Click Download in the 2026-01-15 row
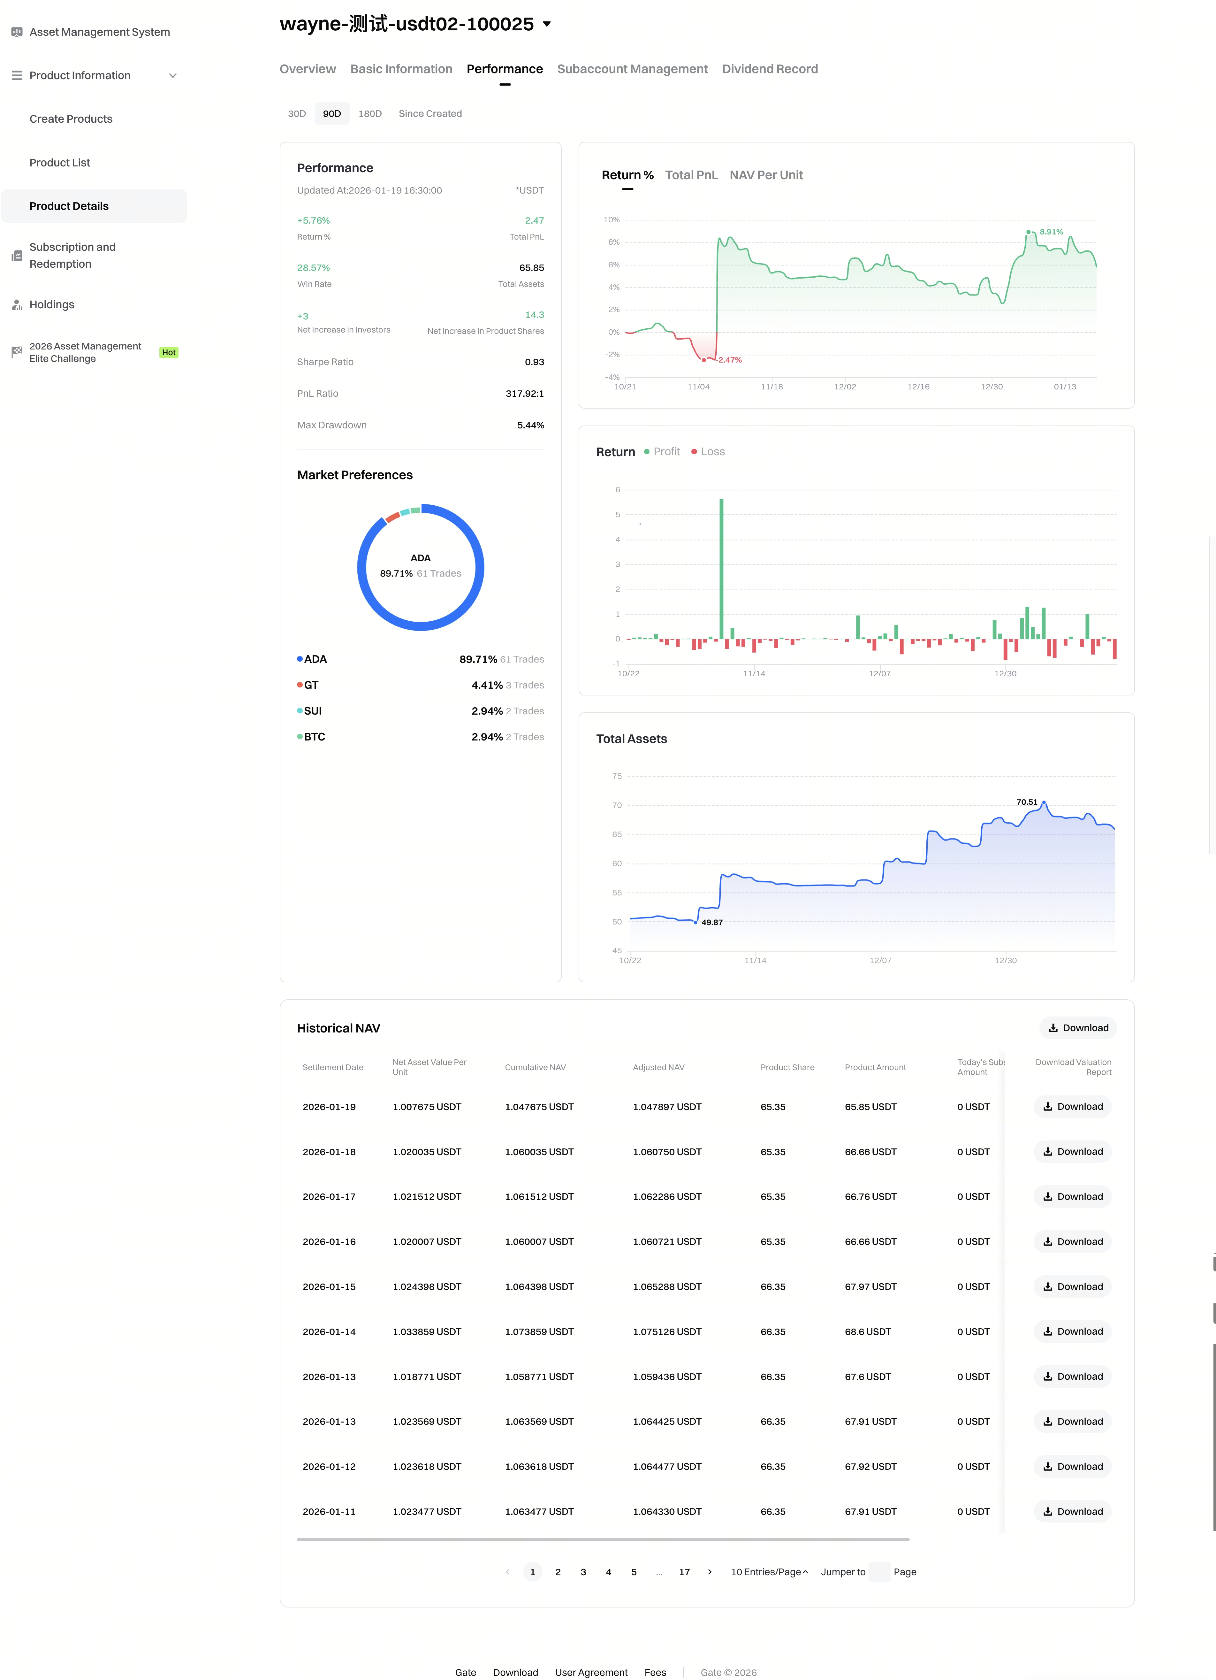This screenshot has width=1216, height=1680. pyautogui.click(x=1072, y=1287)
